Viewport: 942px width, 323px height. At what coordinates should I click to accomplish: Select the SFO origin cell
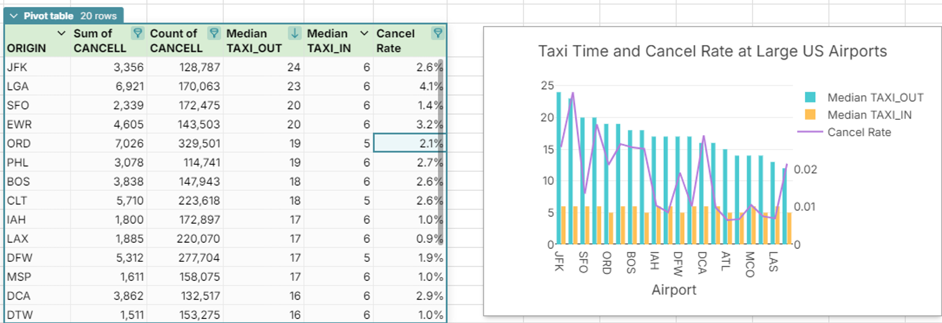pos(37,105)
